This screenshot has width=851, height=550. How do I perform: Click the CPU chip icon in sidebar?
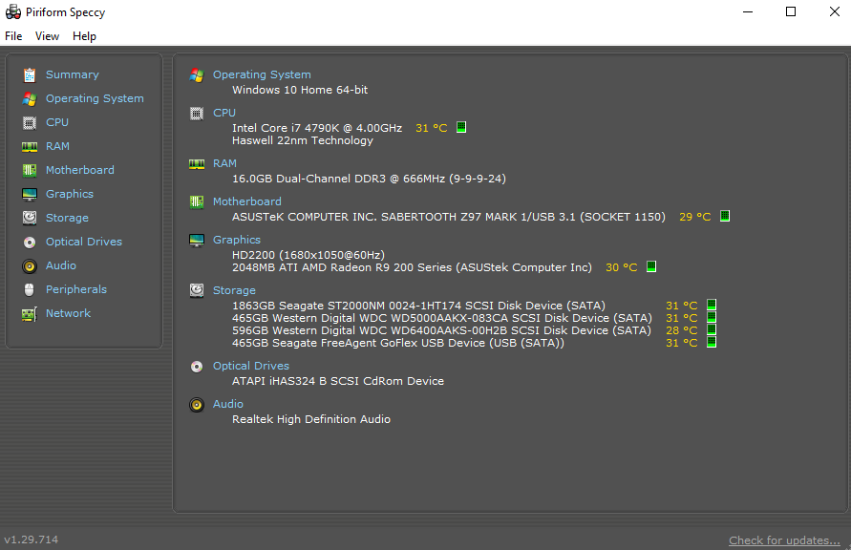30,122
